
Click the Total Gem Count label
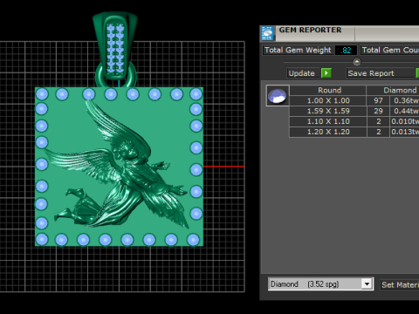[390, 50]
